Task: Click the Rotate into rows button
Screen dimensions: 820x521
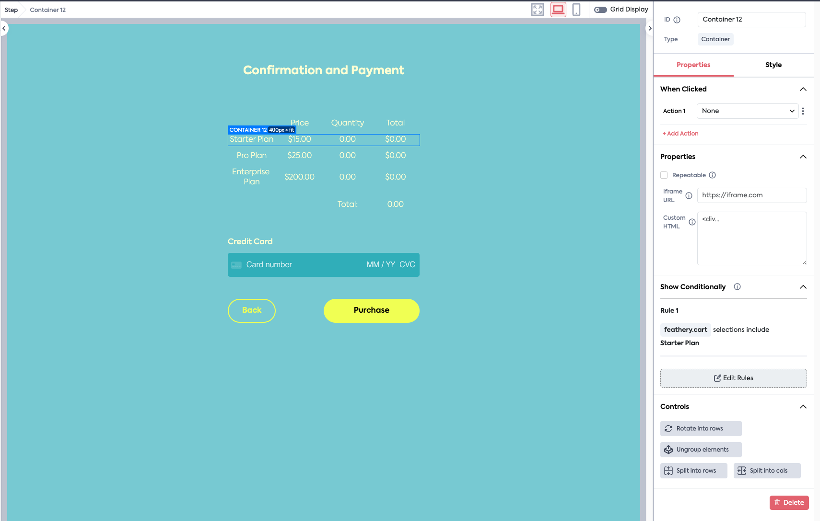Action: 701,429
